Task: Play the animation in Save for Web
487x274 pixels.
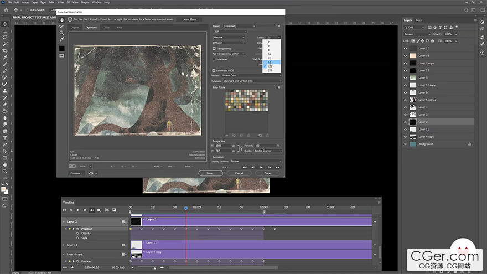Action: point(261,167)
